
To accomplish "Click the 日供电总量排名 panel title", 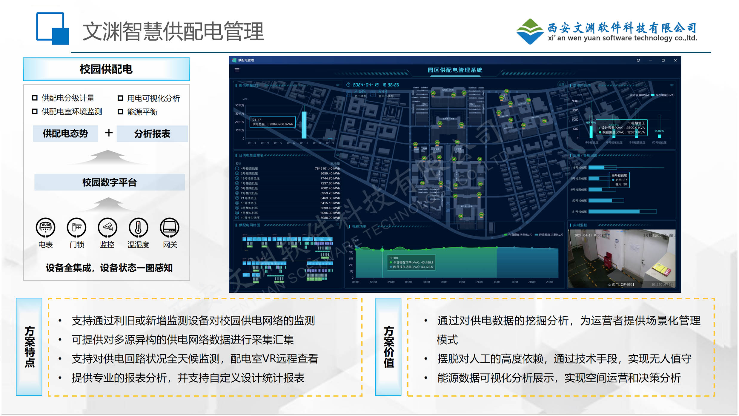I will click(251, 155).
